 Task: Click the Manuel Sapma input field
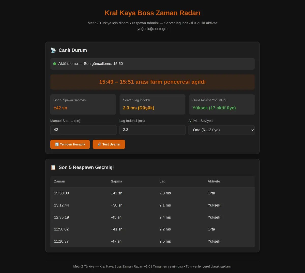pyautogui.click(x=83, y=130)
